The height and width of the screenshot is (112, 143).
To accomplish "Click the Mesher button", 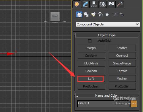I will click(x=122, y=79).
